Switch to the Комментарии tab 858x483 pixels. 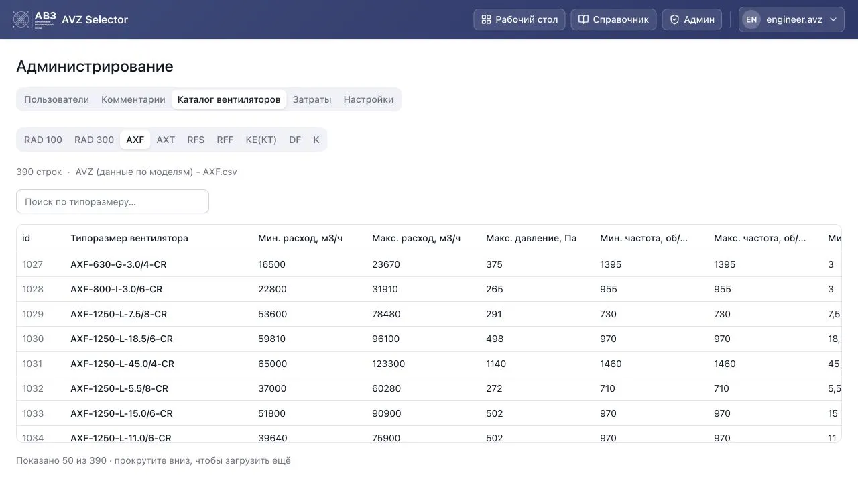[133, 99]
